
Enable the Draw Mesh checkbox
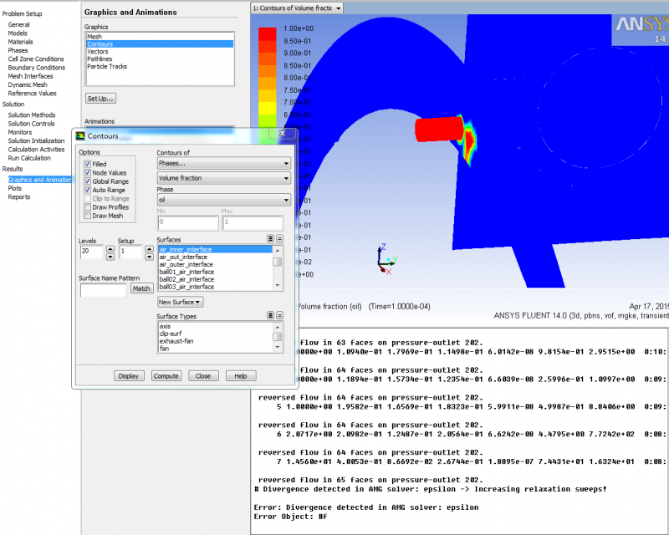pos(88,216)
